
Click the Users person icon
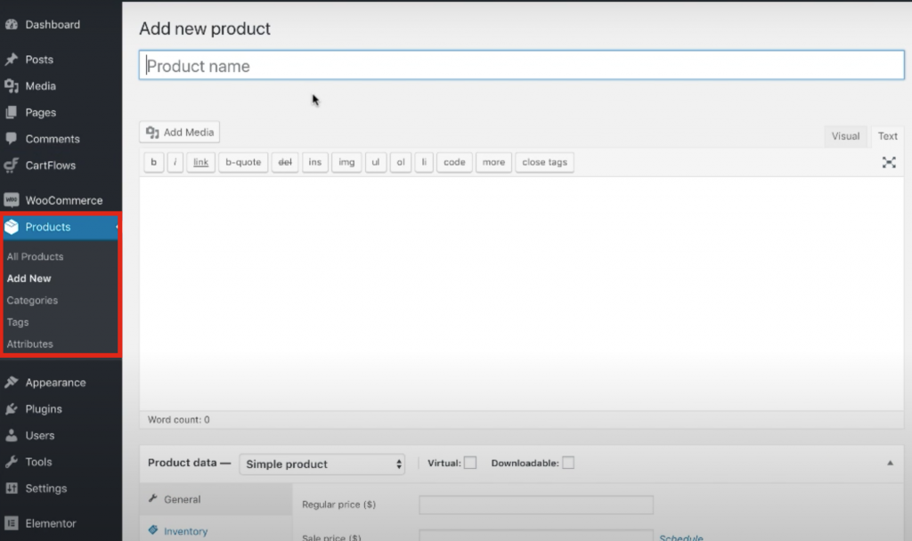click(12, 434)
